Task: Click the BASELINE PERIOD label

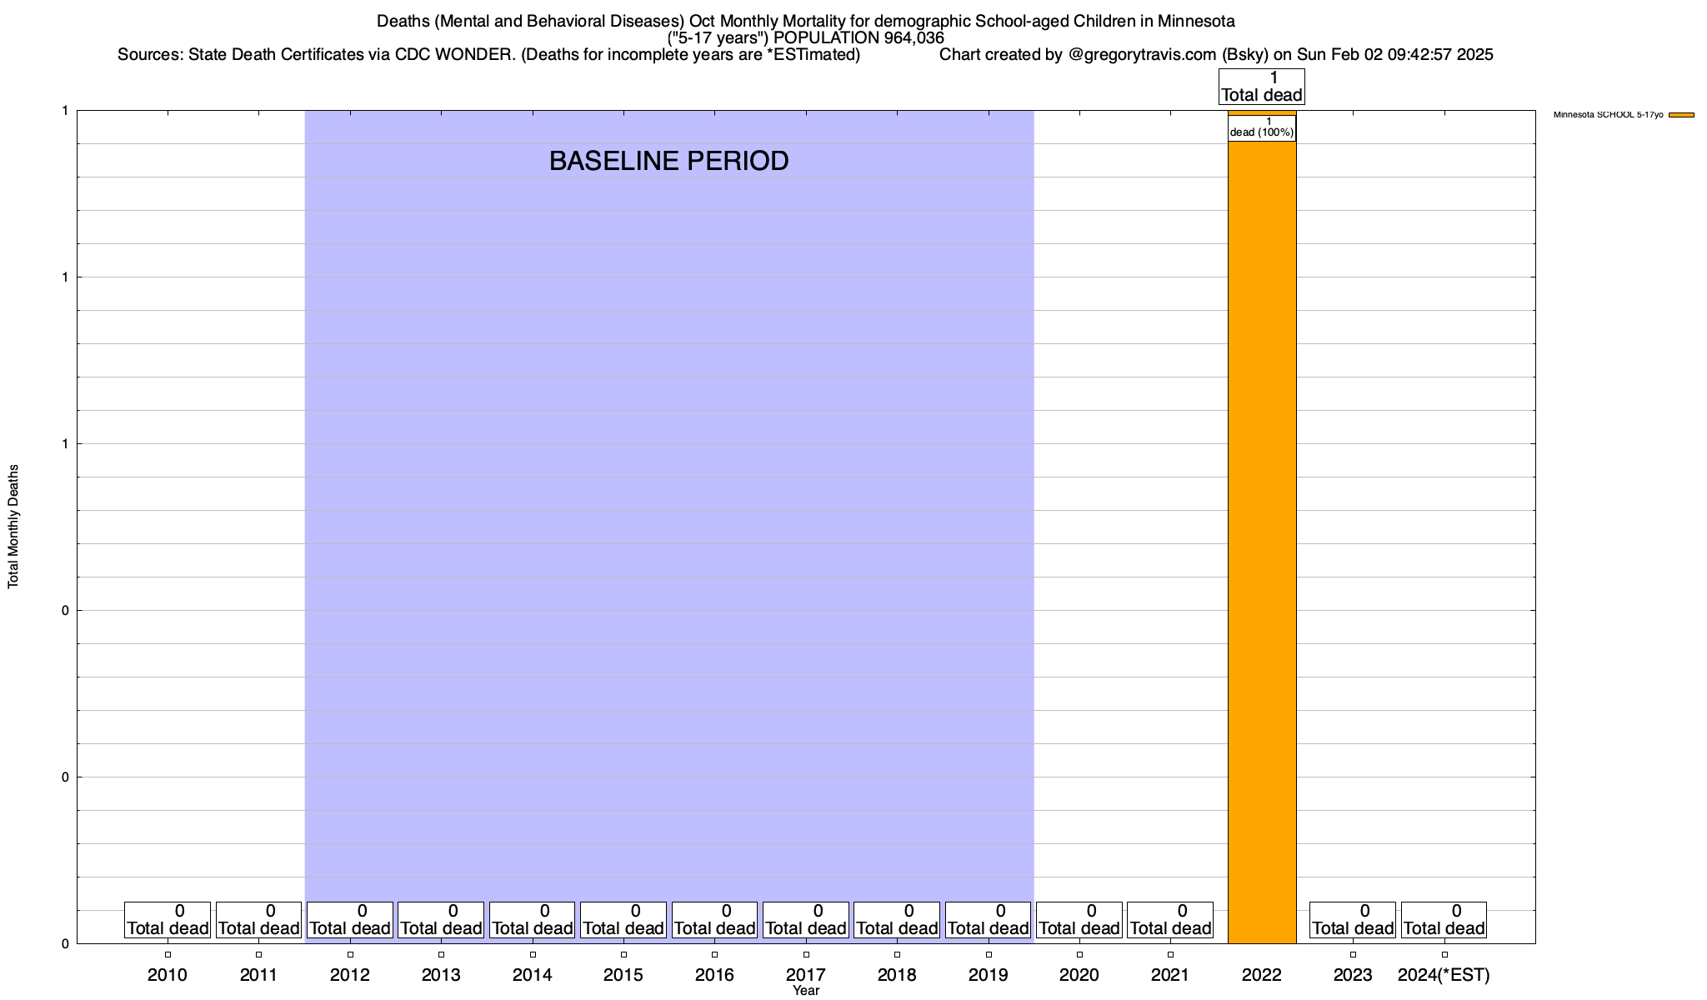Action: point(668,161)
